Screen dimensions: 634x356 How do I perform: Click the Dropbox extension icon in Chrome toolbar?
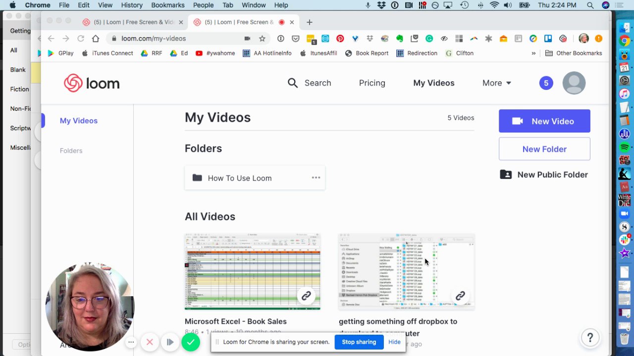(370, 39)
